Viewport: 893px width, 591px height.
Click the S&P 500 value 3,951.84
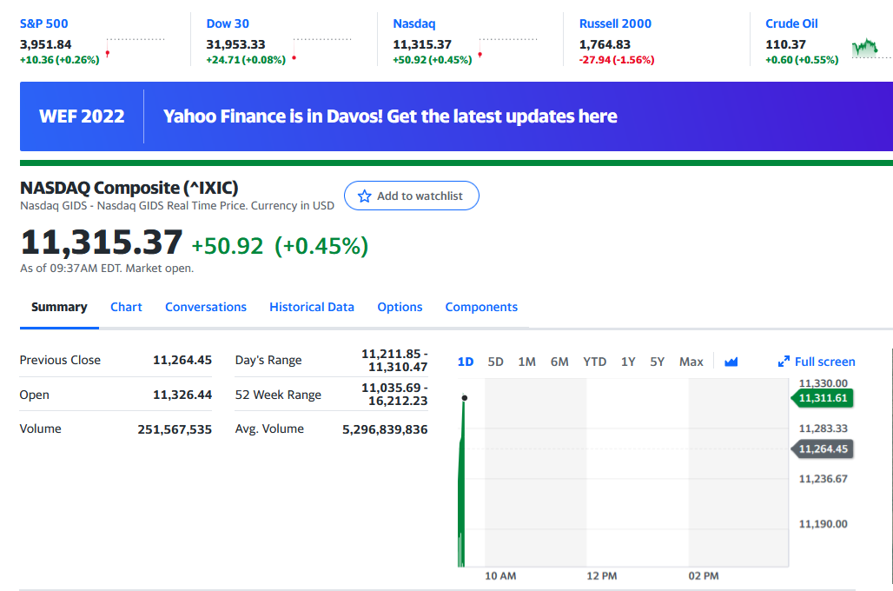click(45, 44)
